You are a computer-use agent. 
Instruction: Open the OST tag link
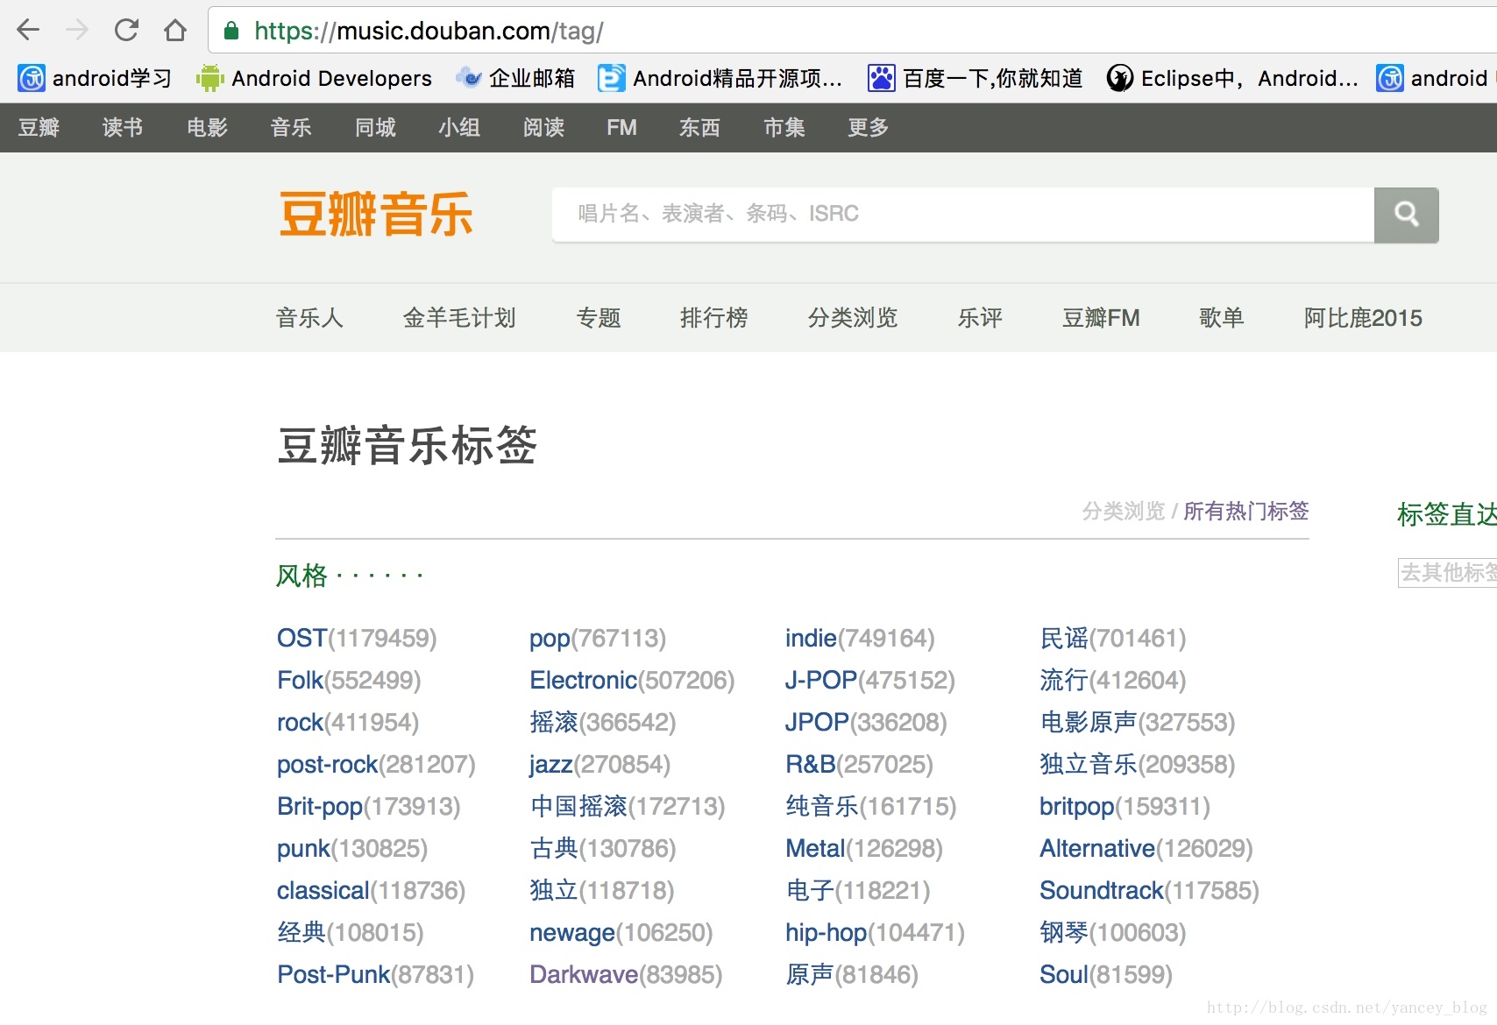302,638
